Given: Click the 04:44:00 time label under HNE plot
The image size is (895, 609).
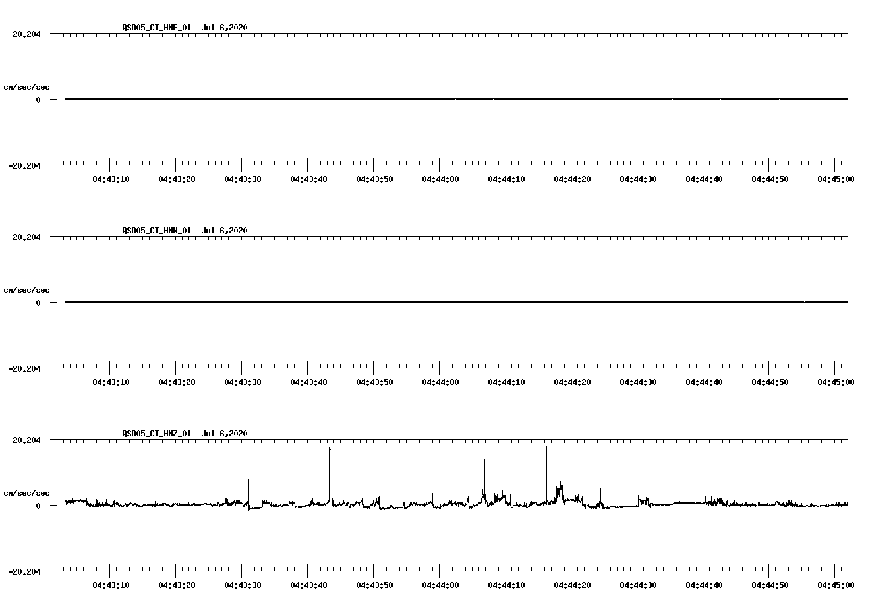Looking at the screenshot, I should [x=440, y=179].
